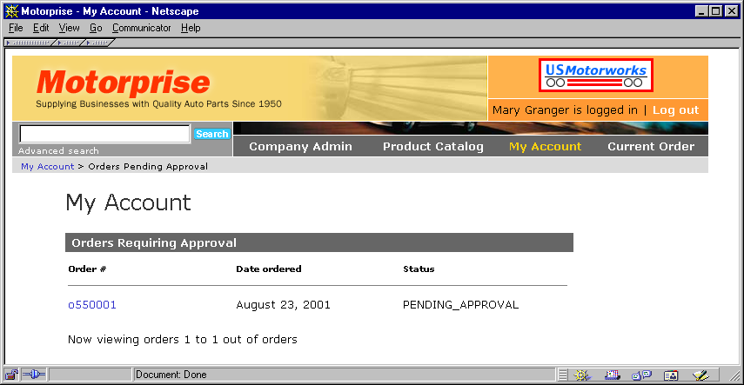Select the My Account navigation tab

546,147
